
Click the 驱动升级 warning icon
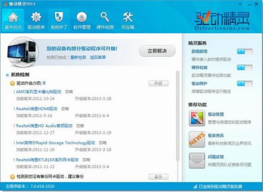[x=13, y=83]
